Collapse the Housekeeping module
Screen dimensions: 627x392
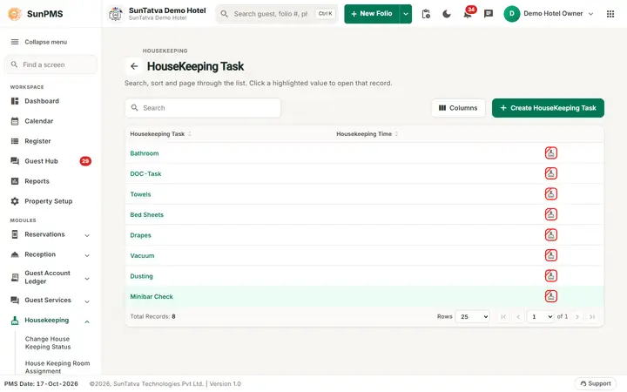point(51,321)
